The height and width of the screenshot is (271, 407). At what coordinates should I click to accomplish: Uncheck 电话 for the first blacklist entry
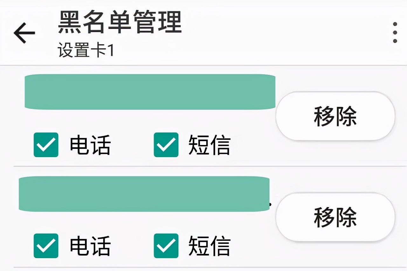pyautogui.click(x=46, y=145)
